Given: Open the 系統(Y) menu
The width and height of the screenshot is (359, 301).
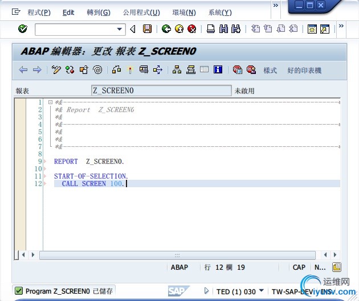Looking at the screenshot, I should 220,13.
